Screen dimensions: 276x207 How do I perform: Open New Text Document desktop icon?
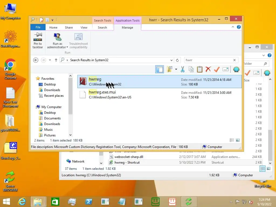pos(11,97)
